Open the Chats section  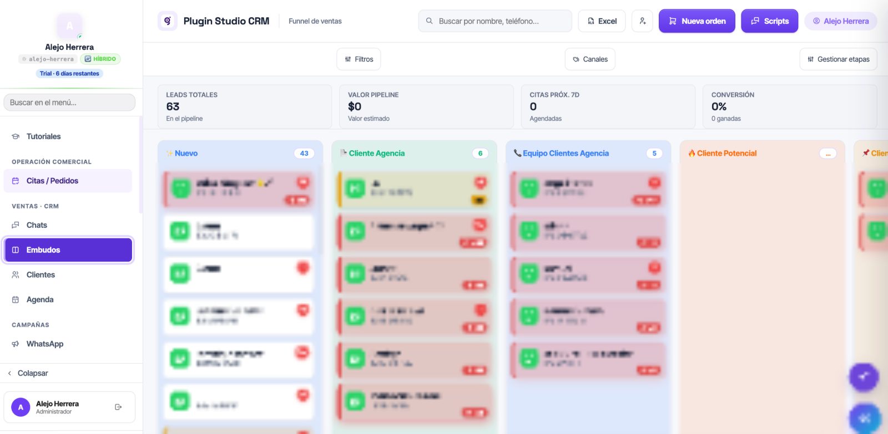point(68,225)
